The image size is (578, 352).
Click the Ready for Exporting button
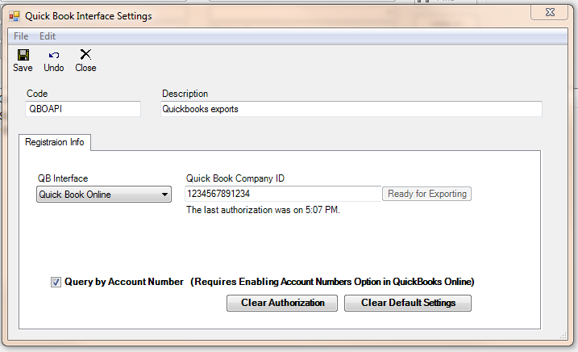click(x=427, y=194)
